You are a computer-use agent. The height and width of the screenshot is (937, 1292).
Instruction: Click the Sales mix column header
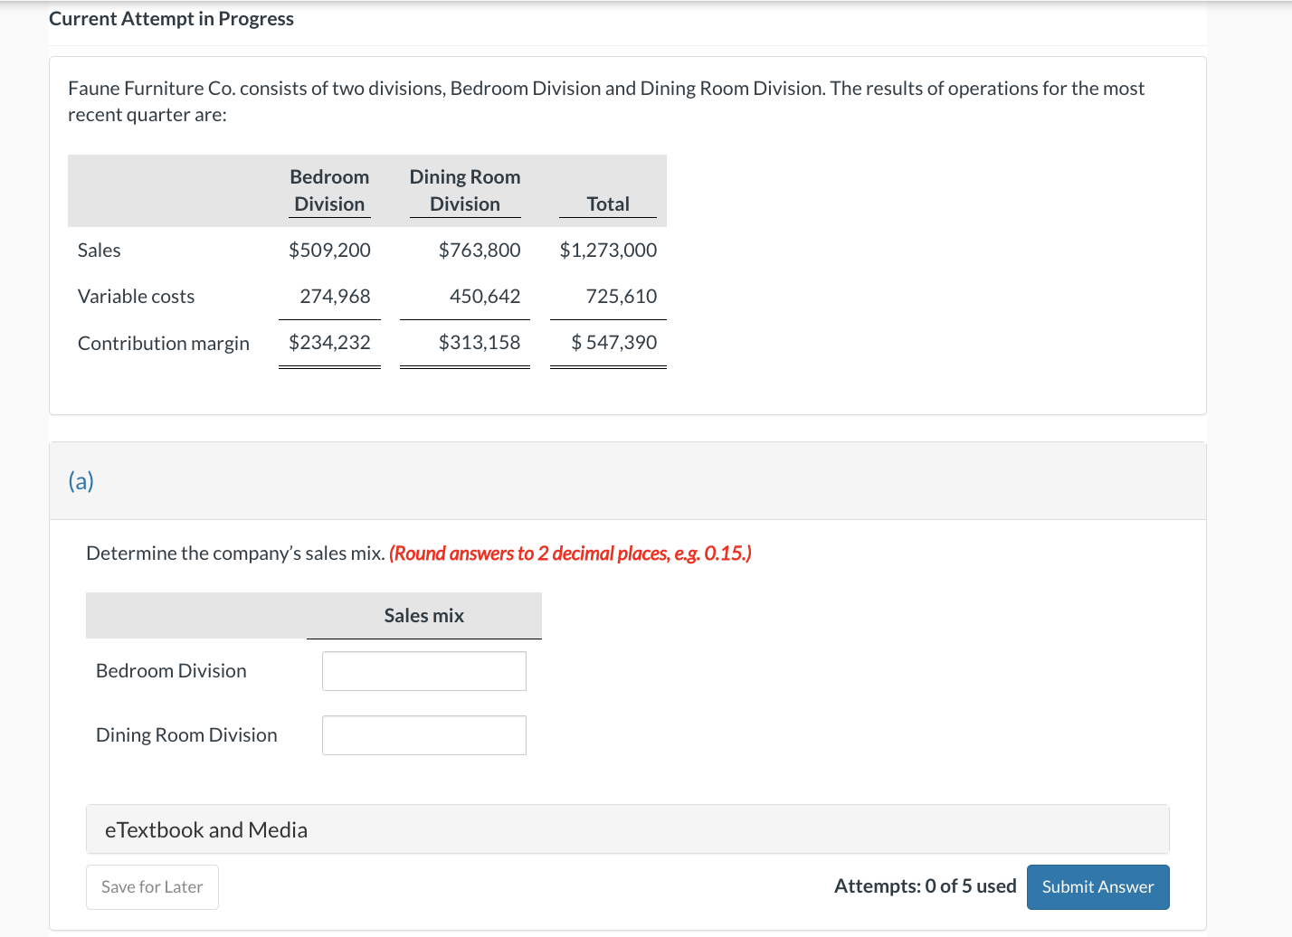coord(424,616)
